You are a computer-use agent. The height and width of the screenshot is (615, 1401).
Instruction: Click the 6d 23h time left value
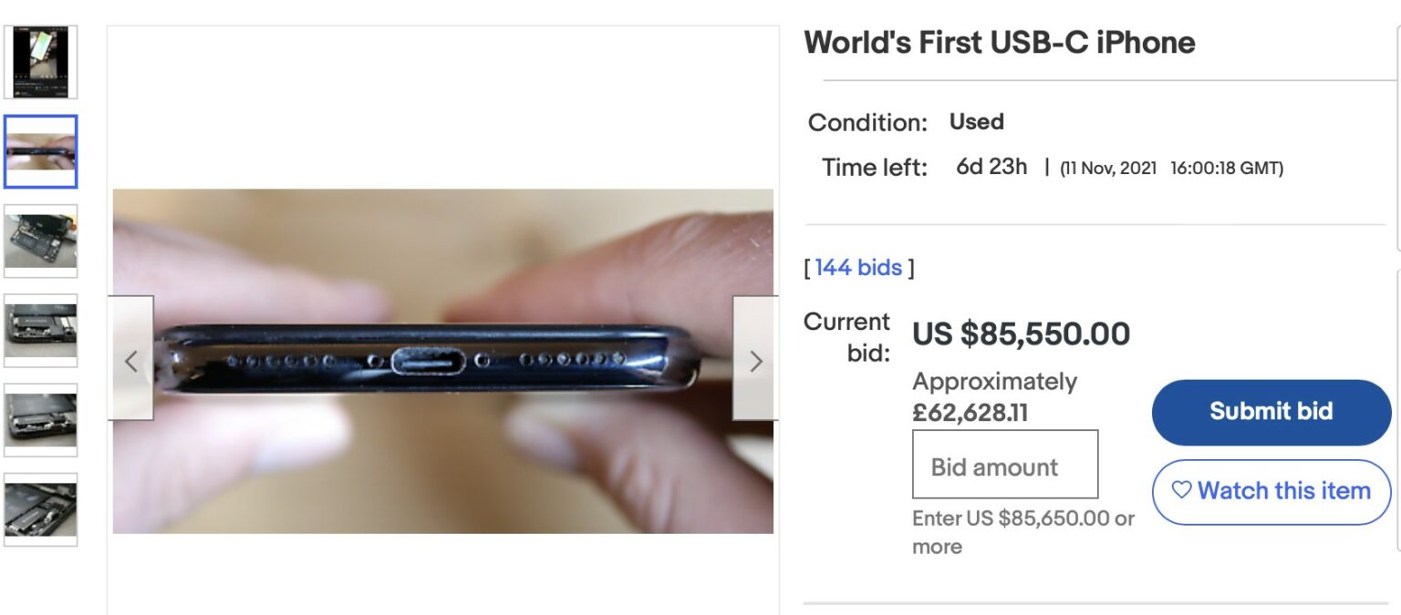point(991,168)
